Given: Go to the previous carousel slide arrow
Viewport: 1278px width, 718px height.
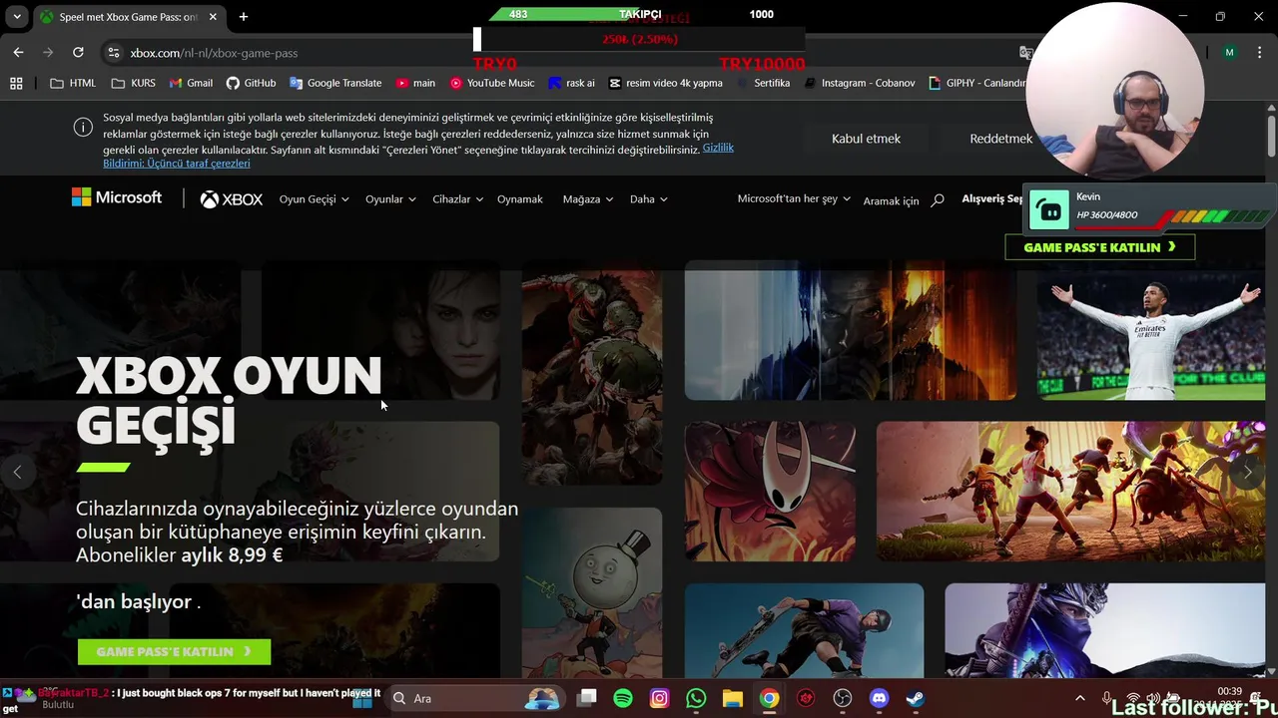Looking at the screenshot, I should tap(17, 472).
